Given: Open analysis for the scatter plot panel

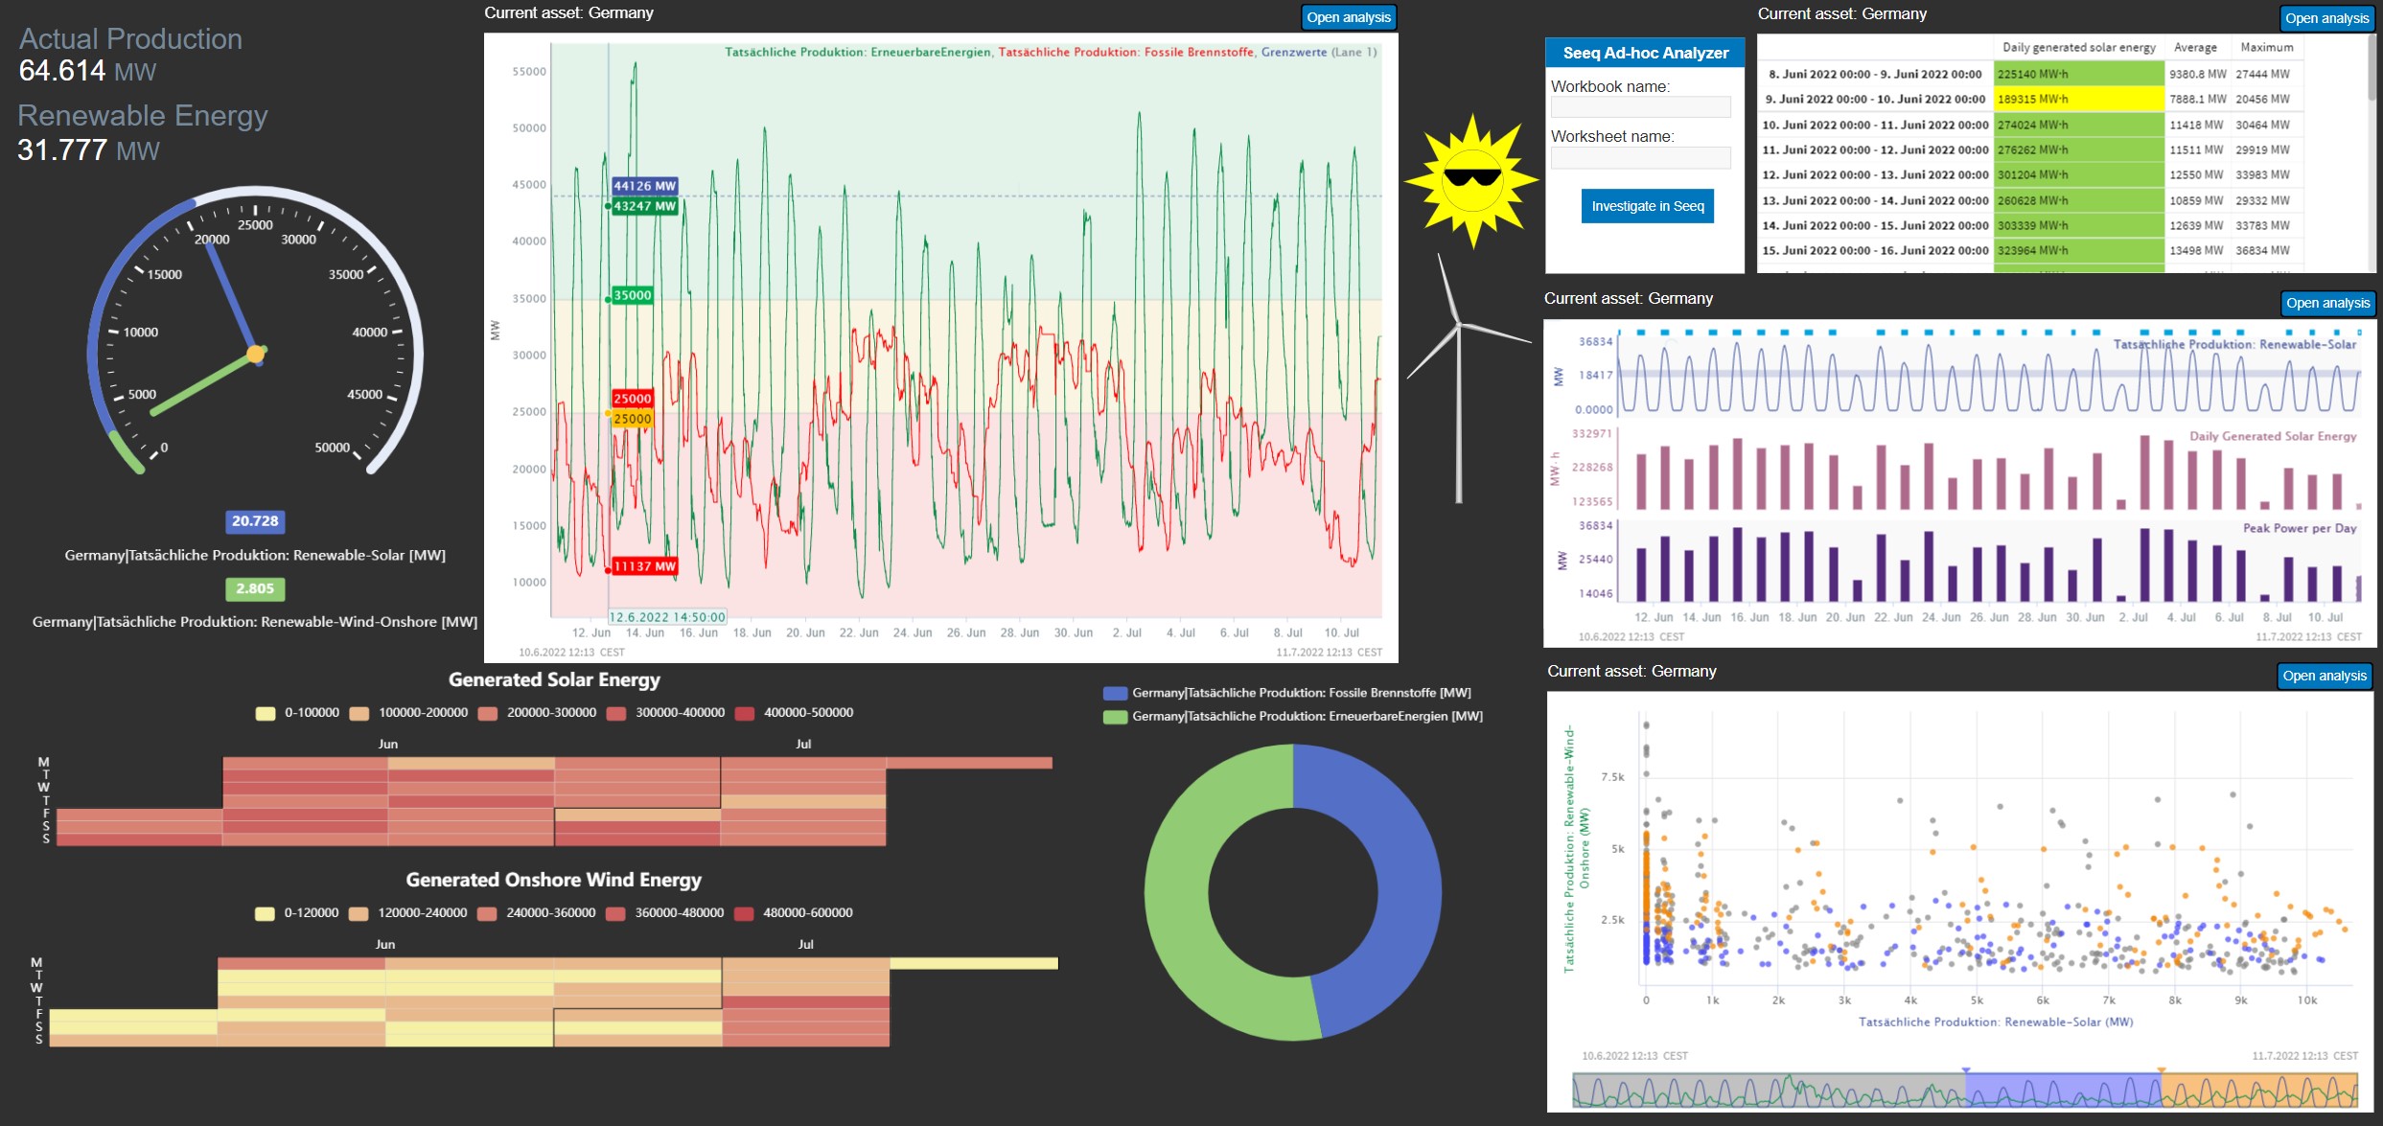Looking at the screenshot, I should coord(2324,676).
